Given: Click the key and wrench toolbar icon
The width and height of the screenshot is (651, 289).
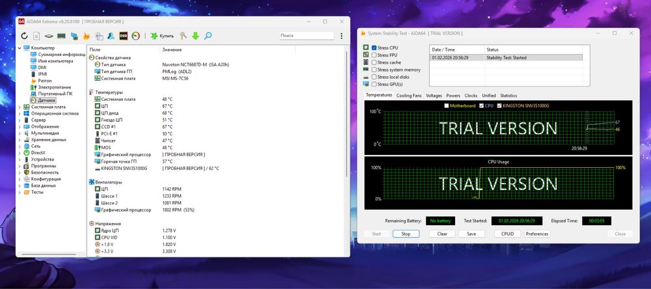Looking at the screenshot, I should [183, 36].
